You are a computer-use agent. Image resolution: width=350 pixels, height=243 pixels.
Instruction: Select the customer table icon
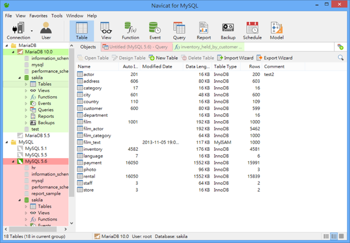[80, 108]
